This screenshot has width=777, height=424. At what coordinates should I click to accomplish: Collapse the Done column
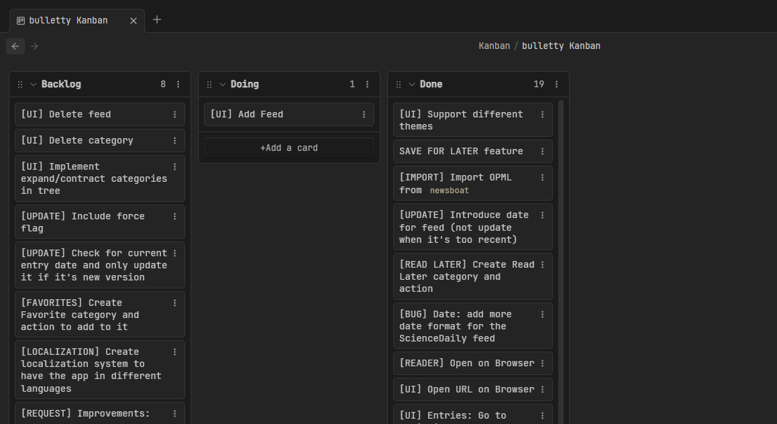[x=412, y=85]
